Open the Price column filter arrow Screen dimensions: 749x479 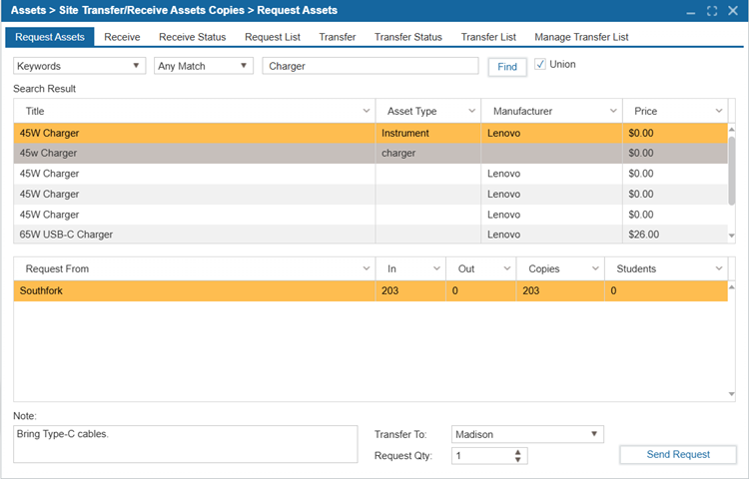[x=718, y=111]
